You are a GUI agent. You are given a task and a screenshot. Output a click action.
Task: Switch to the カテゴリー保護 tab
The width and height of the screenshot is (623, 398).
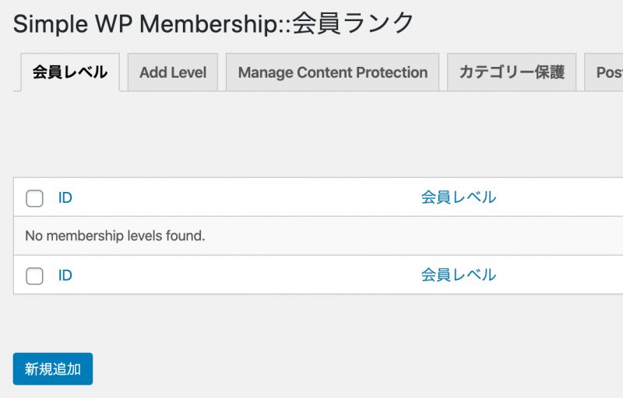coord(511,72)
